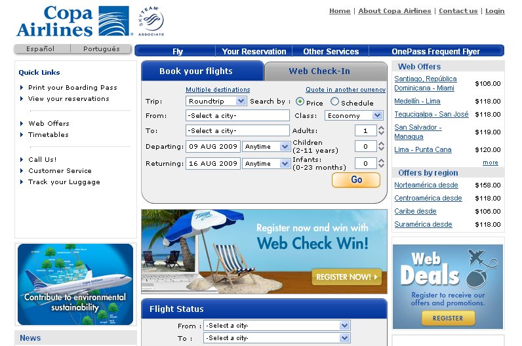Open Lima - Punta Cana offer

[423, 149]
